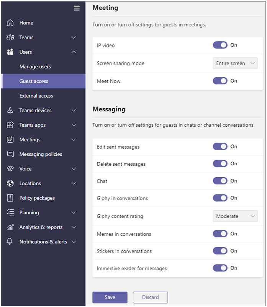Click the Users icon in sidebar
Image resolution: width=267 pixels, height=307 pixels.
[10, 52]
